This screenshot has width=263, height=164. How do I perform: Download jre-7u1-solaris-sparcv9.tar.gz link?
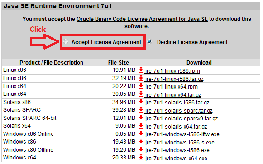[182, 119]
